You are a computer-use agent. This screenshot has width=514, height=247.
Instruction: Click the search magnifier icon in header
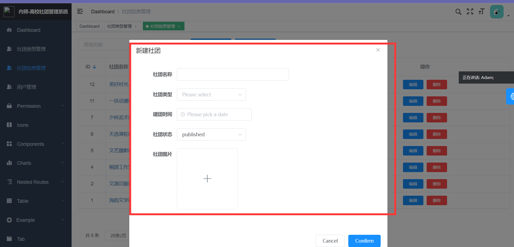(x=458, y=12)
